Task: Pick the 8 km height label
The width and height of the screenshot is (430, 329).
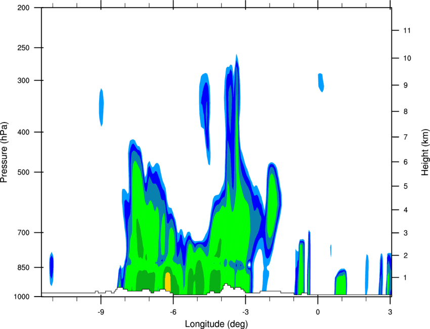Action: tap(405, 111)
